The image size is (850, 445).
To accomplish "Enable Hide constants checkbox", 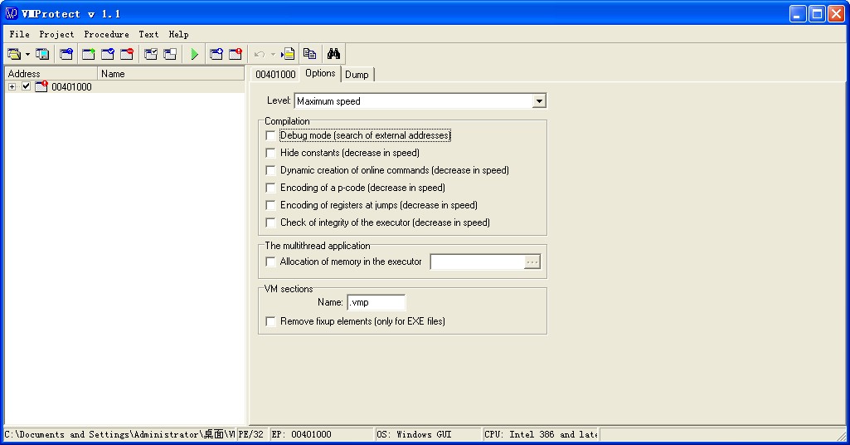I will [x=270, y=153].
